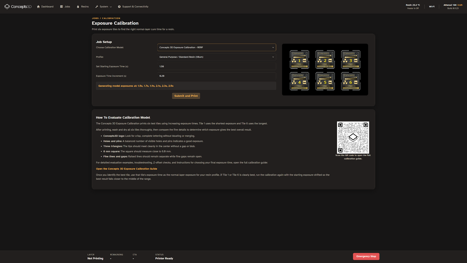Image resolution: width=467 pixels, height=263 pixels.
Task: Expand the Profile resin dropdown
Action: pos(217,57)
